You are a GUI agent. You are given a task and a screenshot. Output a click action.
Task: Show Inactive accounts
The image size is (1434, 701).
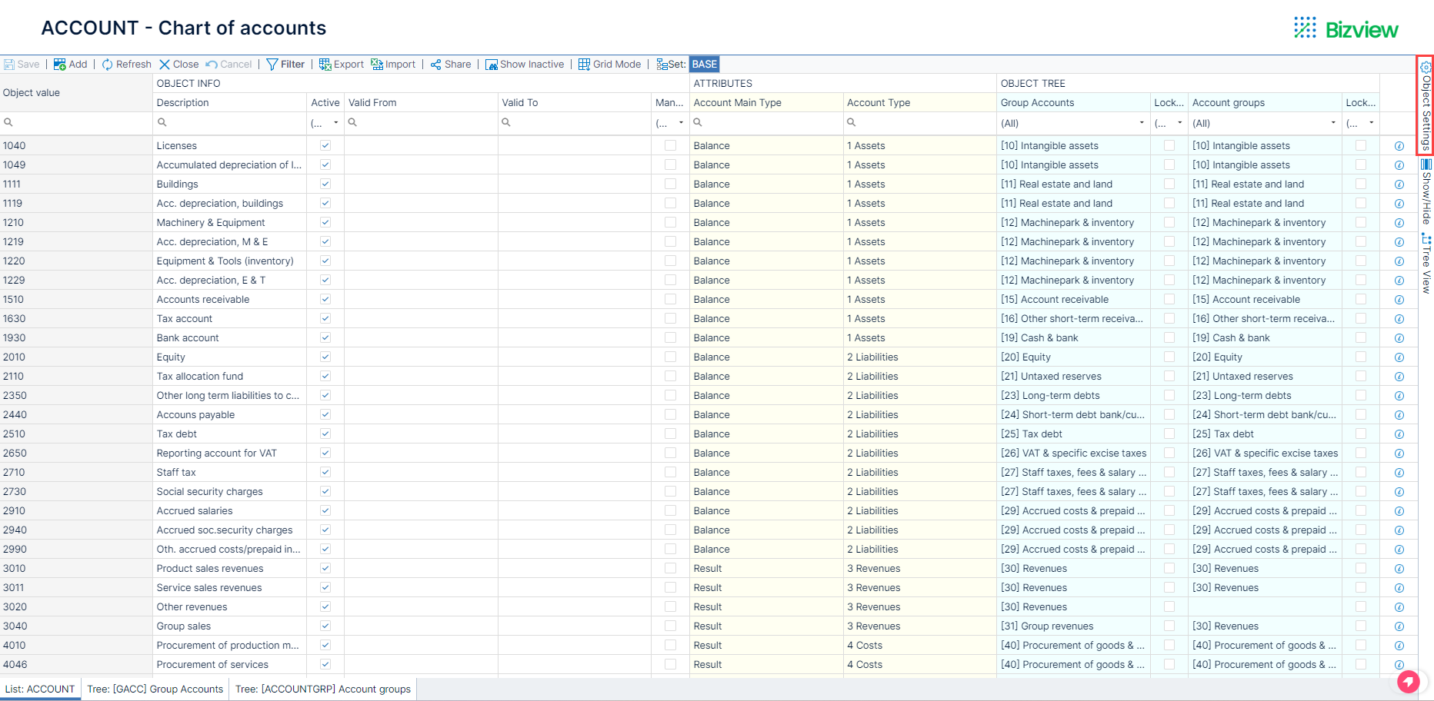(x=525, y=65)
